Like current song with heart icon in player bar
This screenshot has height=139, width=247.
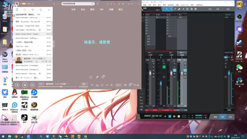pos(92,85)
